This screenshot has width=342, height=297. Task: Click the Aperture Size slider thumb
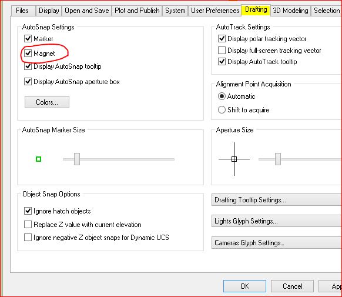[x=278, y=159]
